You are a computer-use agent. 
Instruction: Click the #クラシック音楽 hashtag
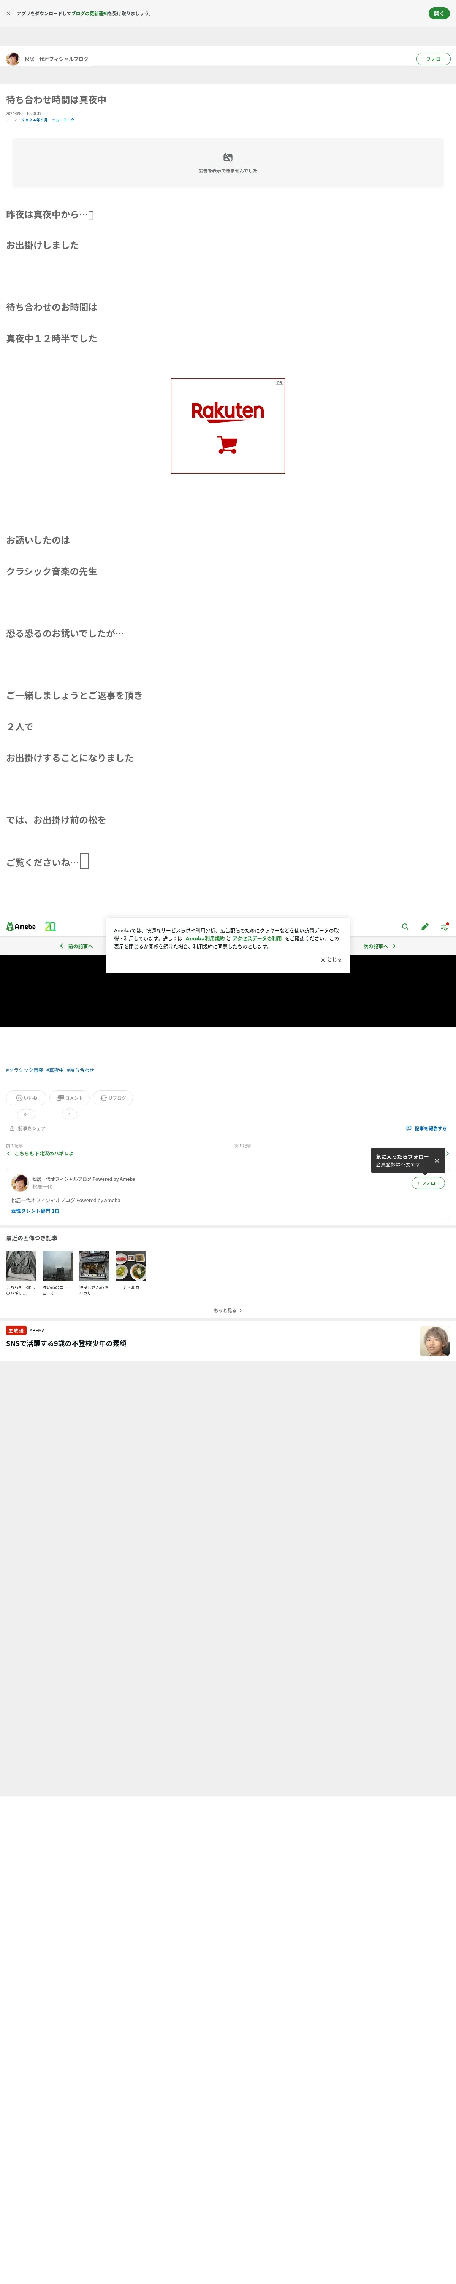pyautogui.click(x=25, y=1070)
